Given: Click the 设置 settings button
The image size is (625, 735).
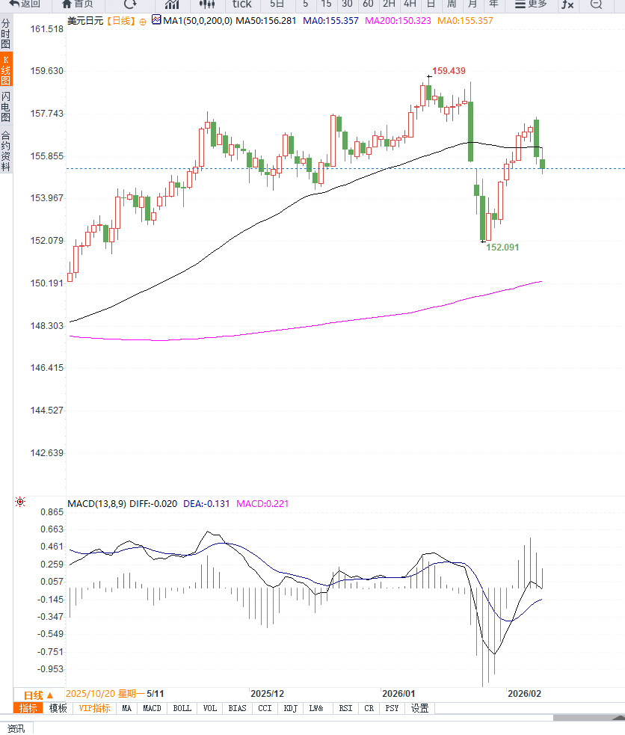Looking at the screenshot, I should pos(419,708).
